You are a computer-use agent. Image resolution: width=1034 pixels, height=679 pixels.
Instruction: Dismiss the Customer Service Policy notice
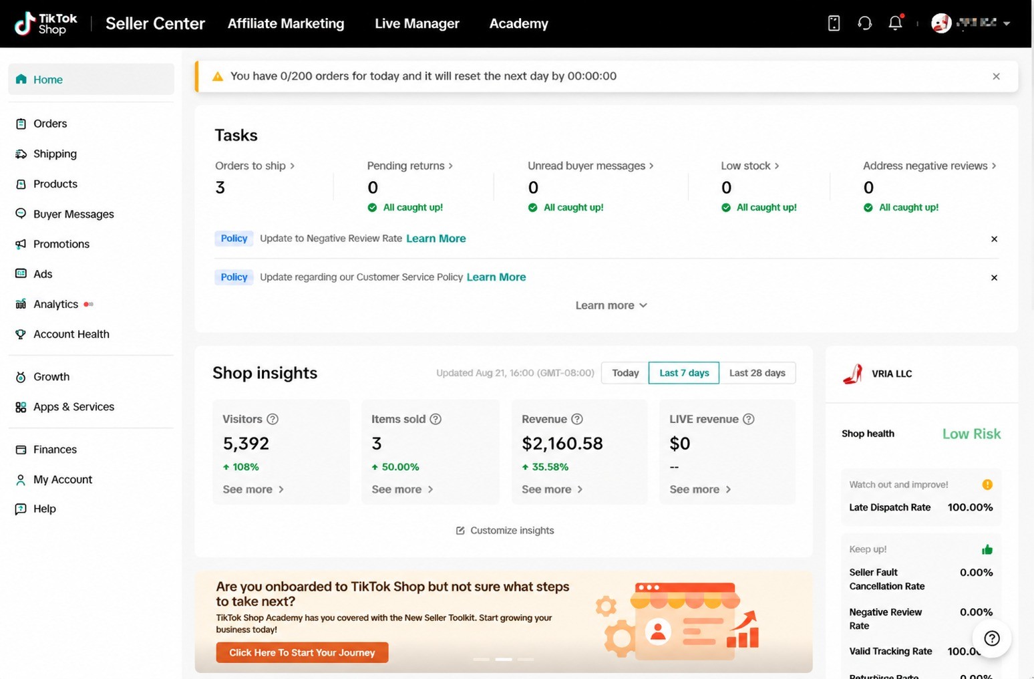tap(994, 277)
